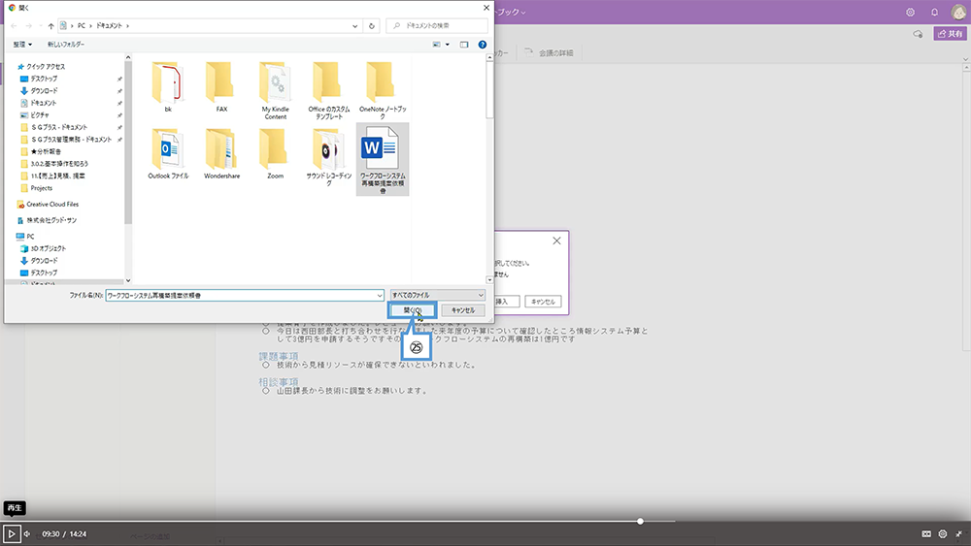Click 新しいフォルダー button
This screenshot has width=971, height=546.
tap(66, 45)
